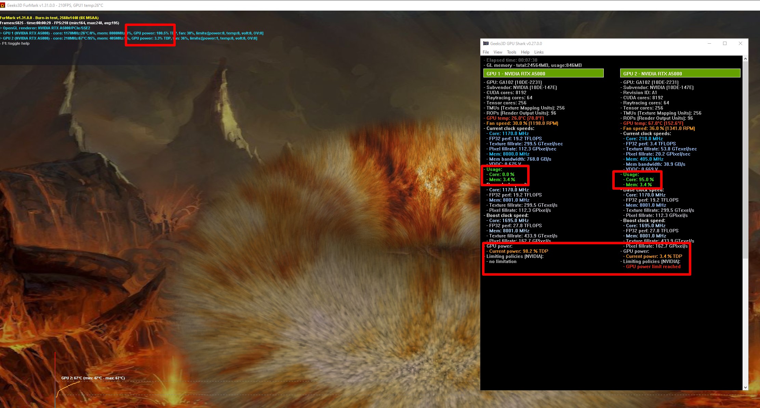760x408 pixels.
Task: Click the 'GPU power limit reached' warning text
Action: tap(653, 266)
